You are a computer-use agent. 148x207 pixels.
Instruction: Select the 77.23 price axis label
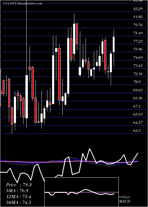click(x=138, y=41)
